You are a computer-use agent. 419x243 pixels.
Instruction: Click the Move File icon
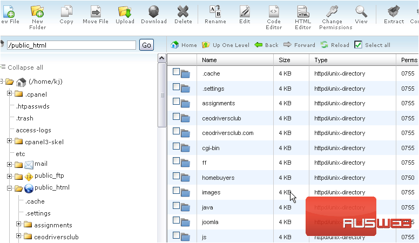pos(96,12)
